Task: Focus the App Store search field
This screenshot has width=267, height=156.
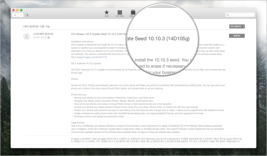Action: coord(240,15)
